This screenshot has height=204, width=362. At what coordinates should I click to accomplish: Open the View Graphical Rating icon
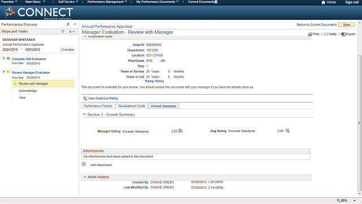pos(85,99)
